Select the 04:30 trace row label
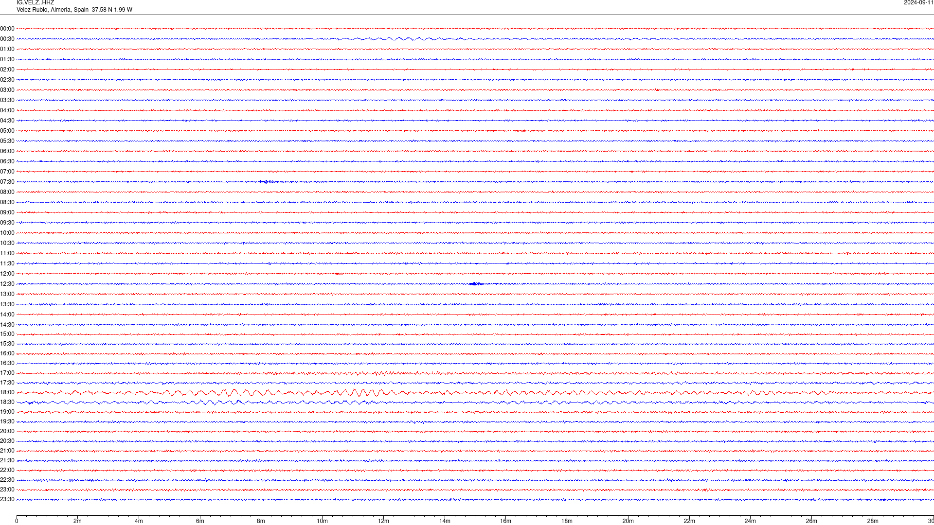 coord(7,121)
